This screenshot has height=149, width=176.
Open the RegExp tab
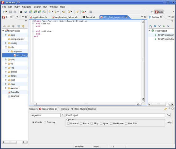pos(92,109)
